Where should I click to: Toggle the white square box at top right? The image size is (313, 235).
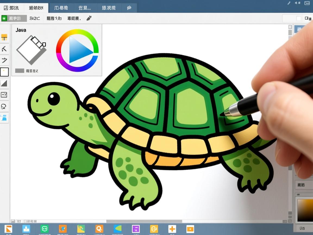point(298,18)
